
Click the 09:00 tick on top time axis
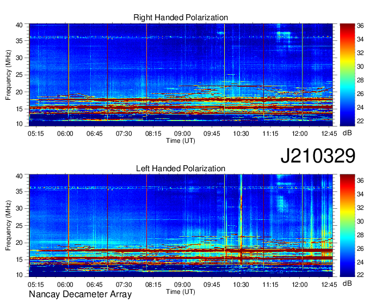point(182,134)
